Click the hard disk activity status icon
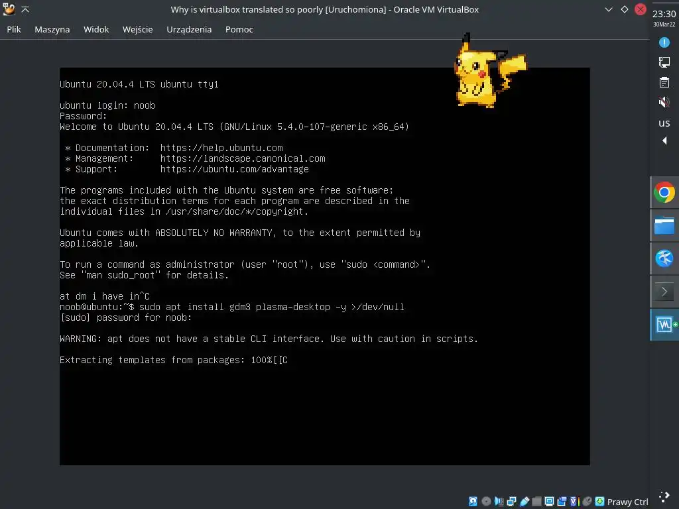This screenshot has width=679, height=509. click(473, 501)
